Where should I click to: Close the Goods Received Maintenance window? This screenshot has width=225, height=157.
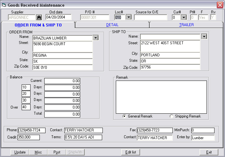tap(220, 5)
